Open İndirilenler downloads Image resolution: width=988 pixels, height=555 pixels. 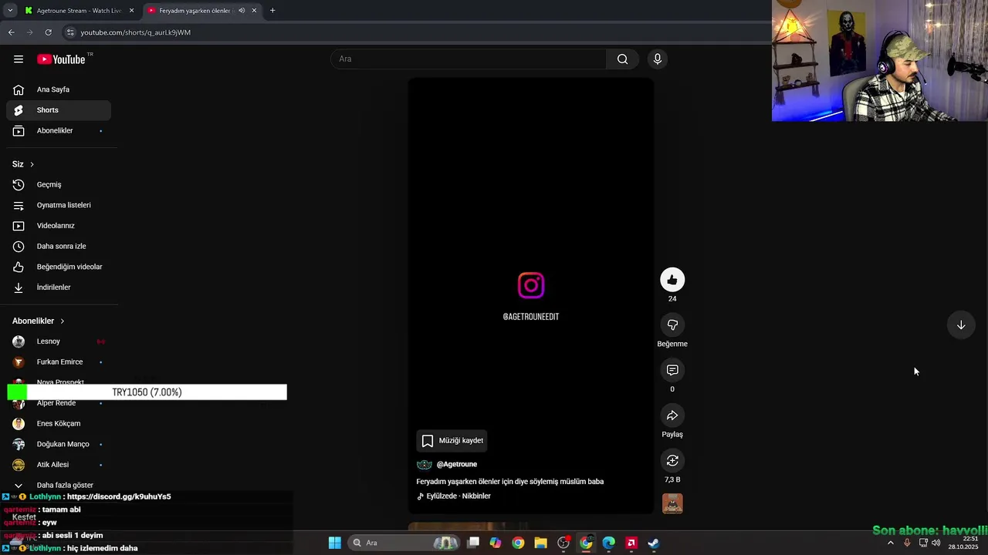(59, 288)
